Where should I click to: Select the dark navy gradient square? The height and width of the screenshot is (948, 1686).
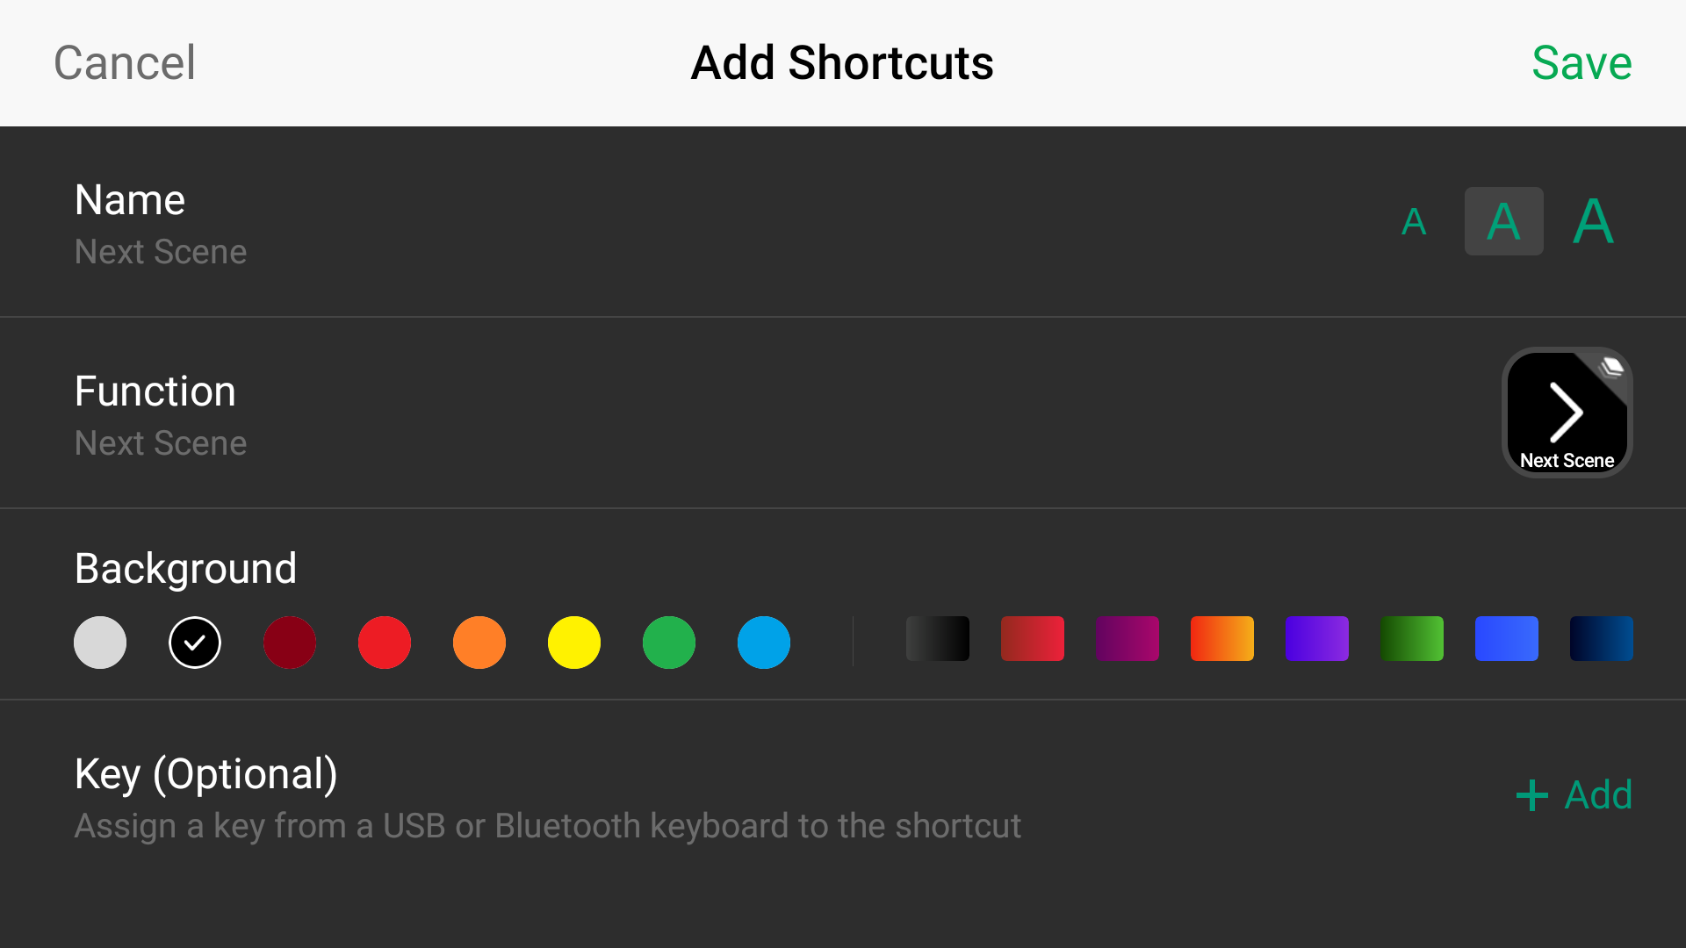point(1602,638)
